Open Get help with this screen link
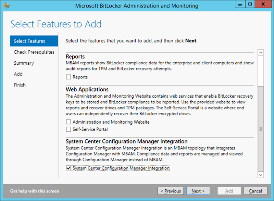Image resolution: width=274 pixels, height=201 pixels. (35, 191)
